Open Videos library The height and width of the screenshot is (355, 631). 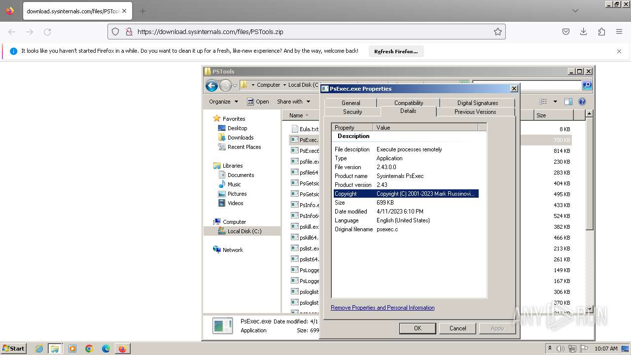235,203
